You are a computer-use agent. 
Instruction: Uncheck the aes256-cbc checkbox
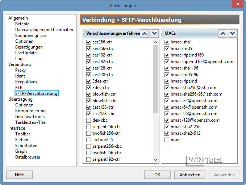pos(88,49)
